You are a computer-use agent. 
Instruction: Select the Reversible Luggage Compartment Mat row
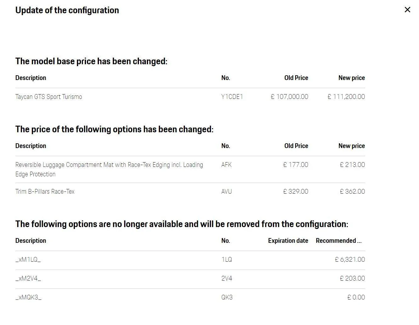pos(190,169)
